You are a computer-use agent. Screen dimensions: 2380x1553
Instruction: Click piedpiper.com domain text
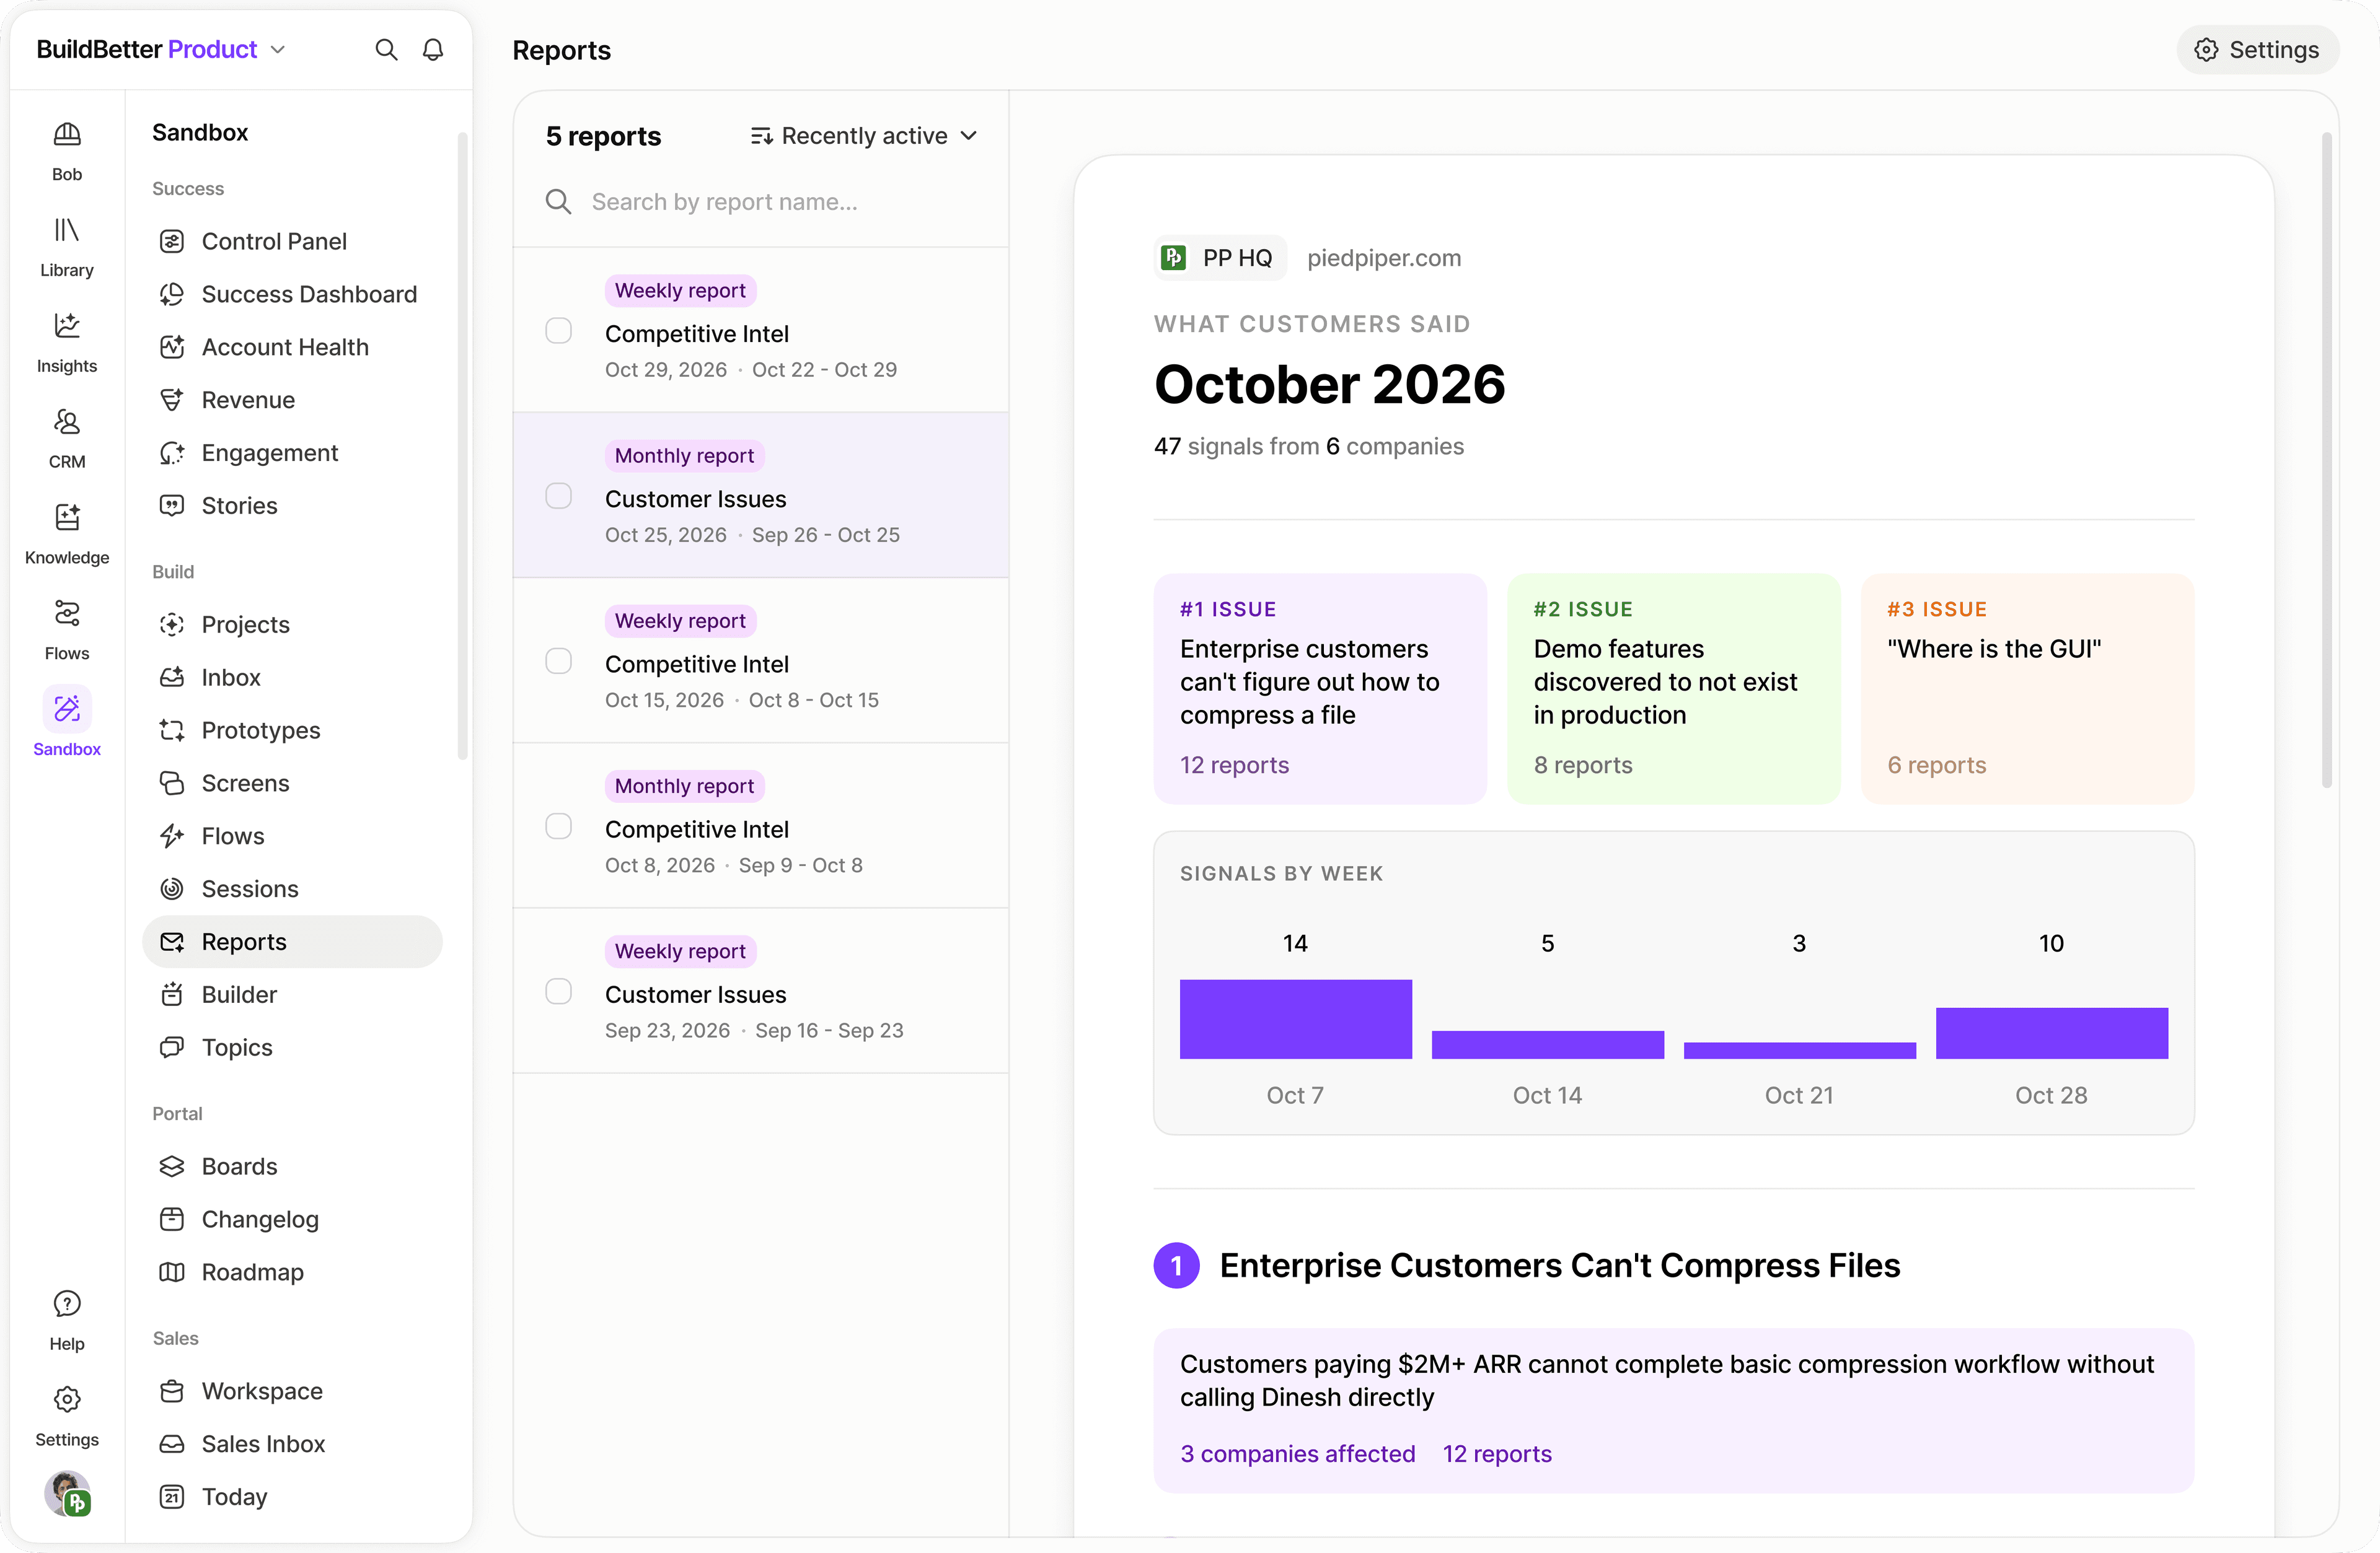pyautogui.click(x=1383, y=258)
